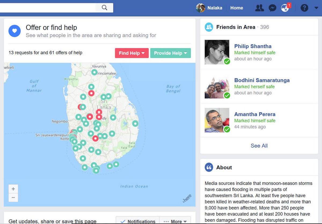Screen dimensions: 322x224
Task: Click See All friends link
Action: coord(259,146)
